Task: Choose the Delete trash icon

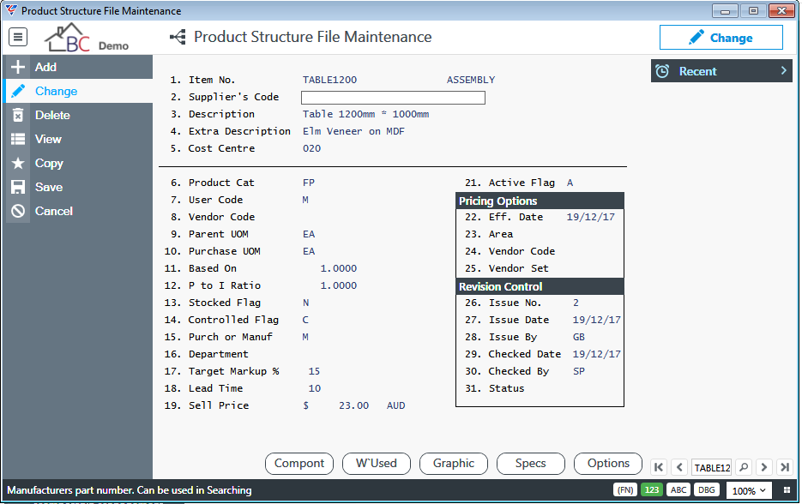Action: pyautogui.click(x=18, y=115)
